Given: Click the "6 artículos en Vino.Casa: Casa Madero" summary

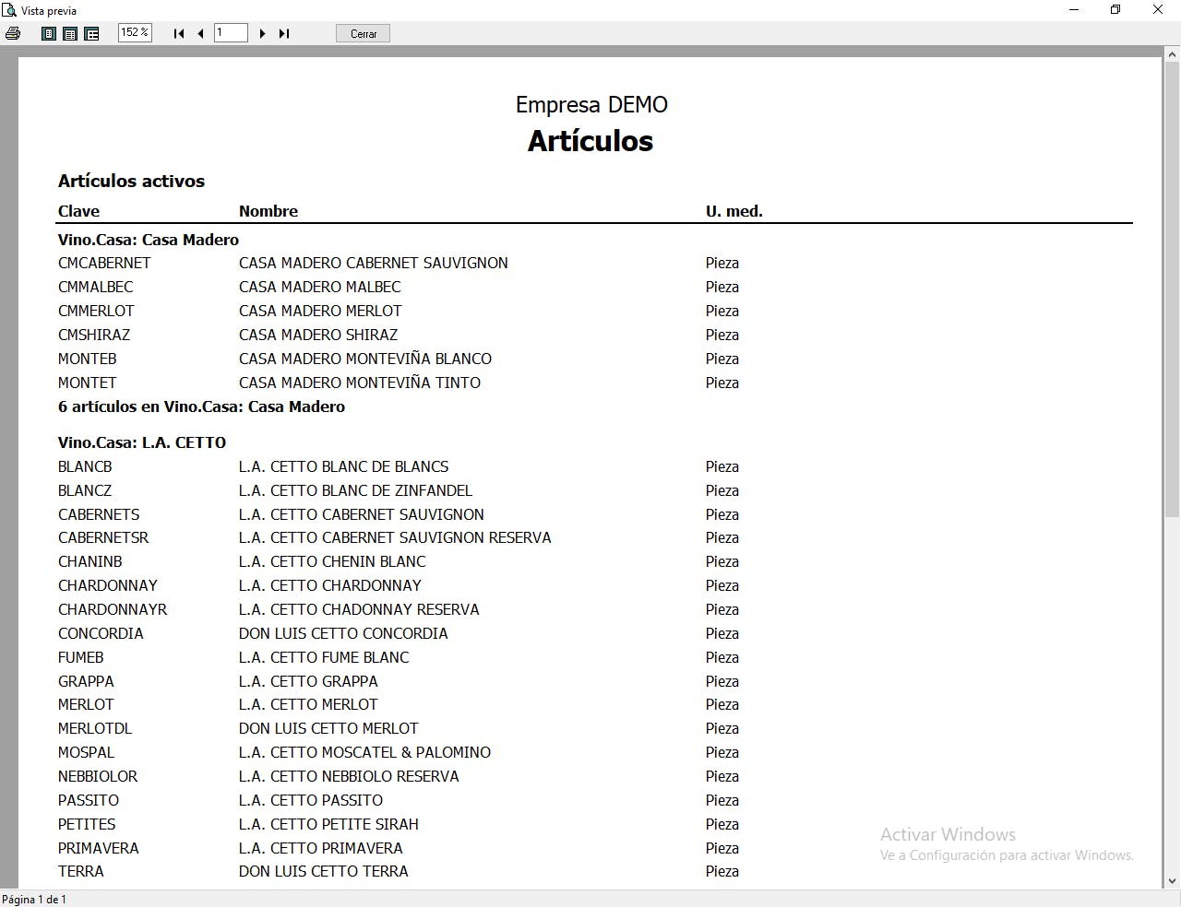Looking at the screenshot, I should coord(201,406).
